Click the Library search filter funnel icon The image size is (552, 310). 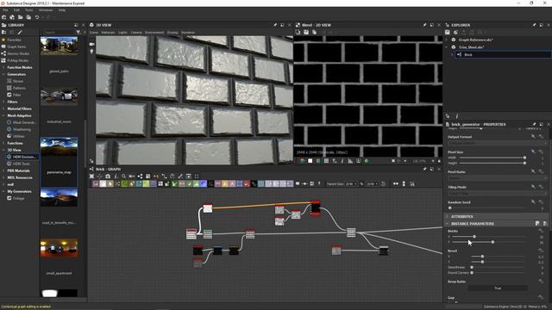click(x=78, y=33)
